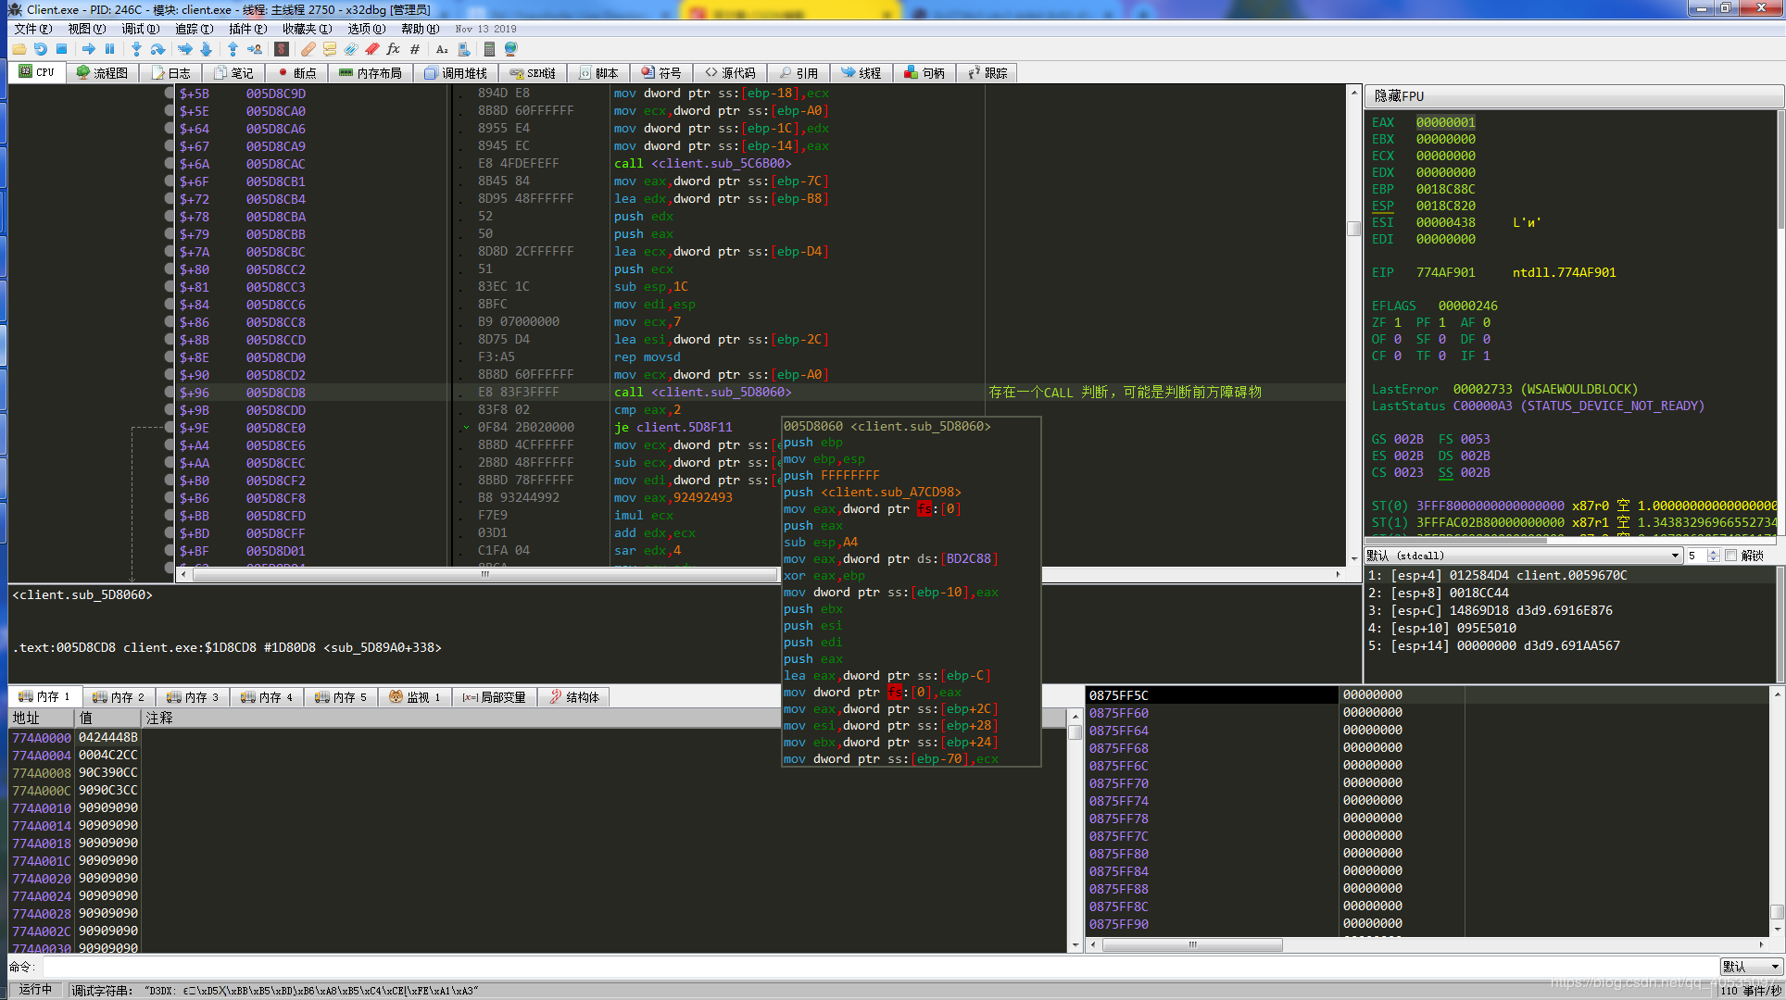
Task: Click the 隐藏FPU button
Action: point(1399,96)
